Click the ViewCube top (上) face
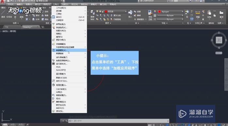Viewport: 228px width, 126px height. pos(219,40)
